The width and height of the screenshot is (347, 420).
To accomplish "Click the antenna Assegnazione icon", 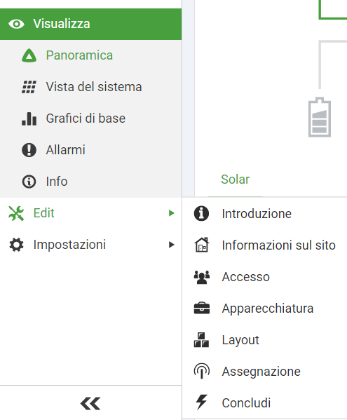I will point(202,371).
